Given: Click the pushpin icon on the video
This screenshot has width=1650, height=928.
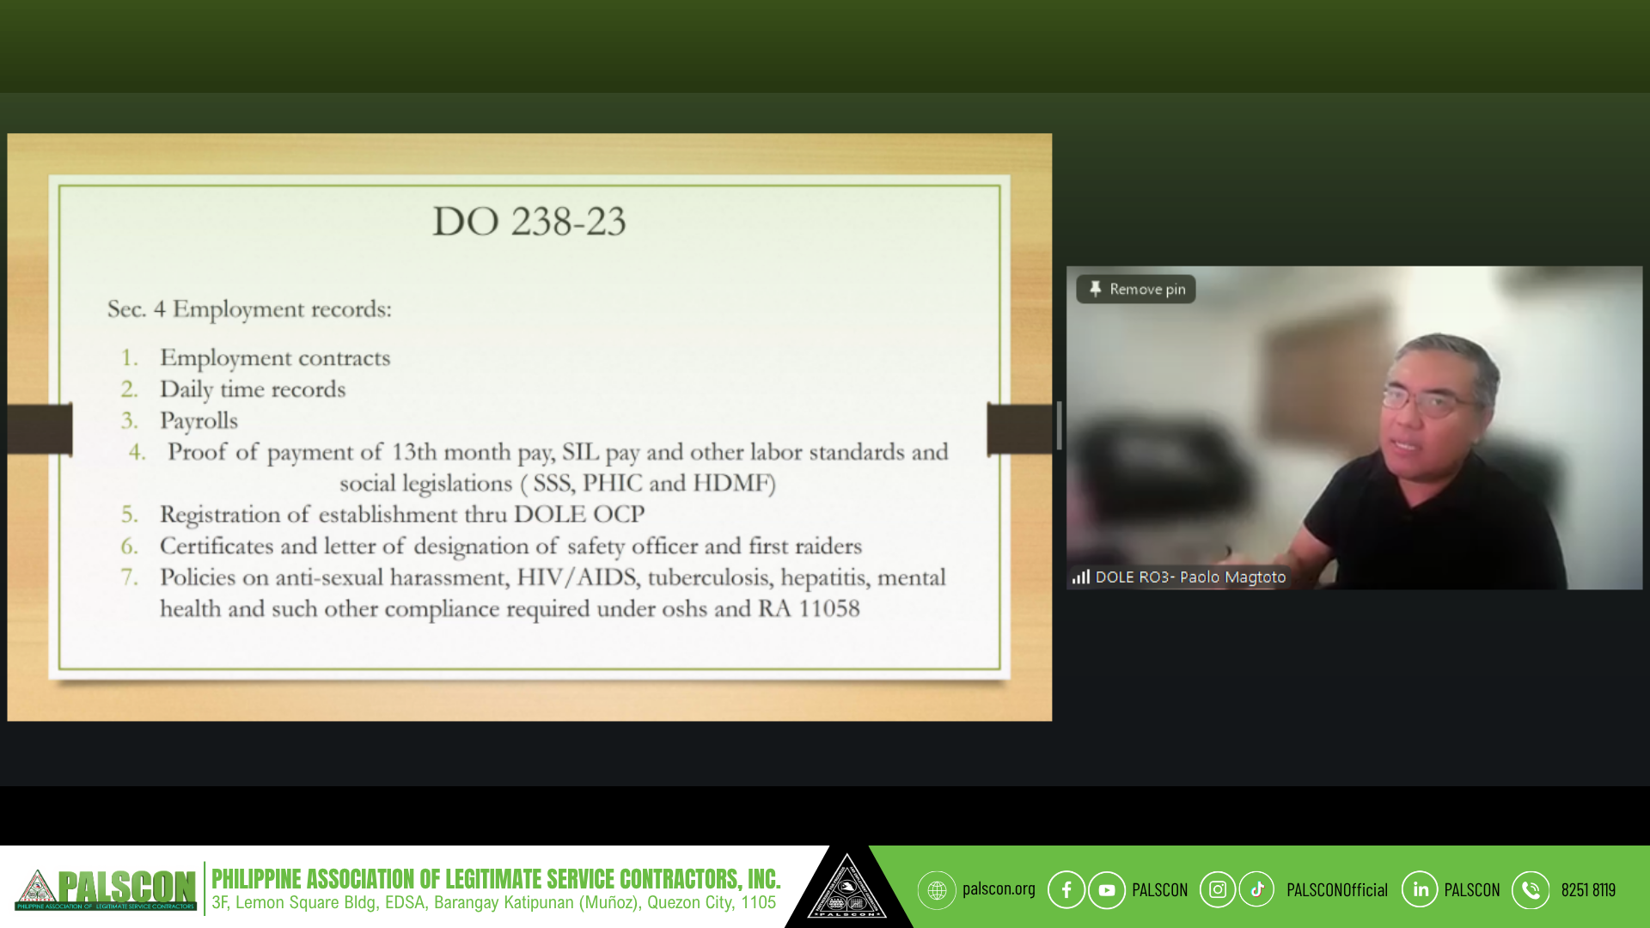Looking at the screenshot, I should [x=1095, y=290].
